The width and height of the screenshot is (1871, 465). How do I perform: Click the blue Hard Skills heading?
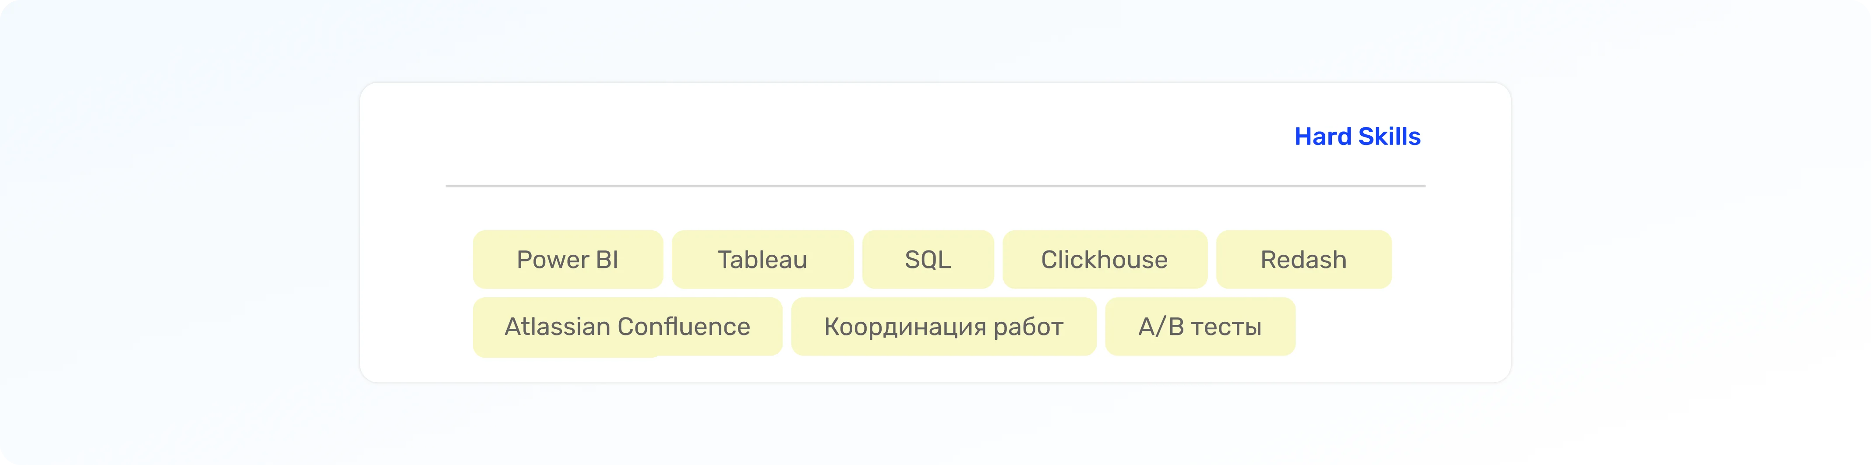1357,136
